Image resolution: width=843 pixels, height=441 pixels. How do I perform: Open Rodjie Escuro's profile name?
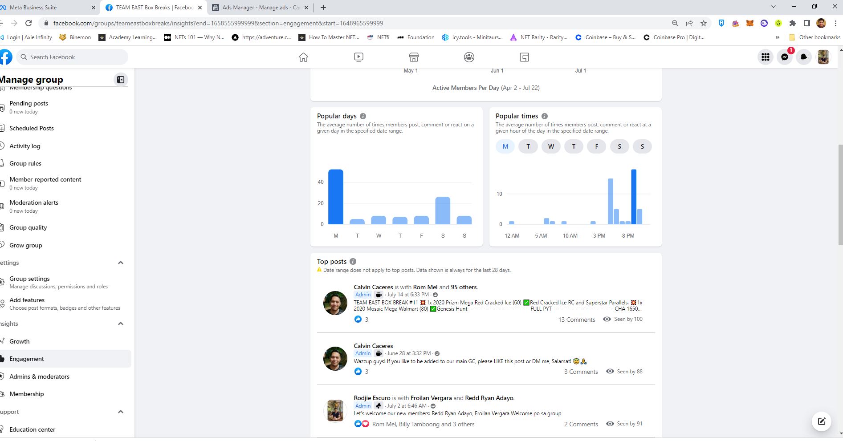tap(372, 398)
